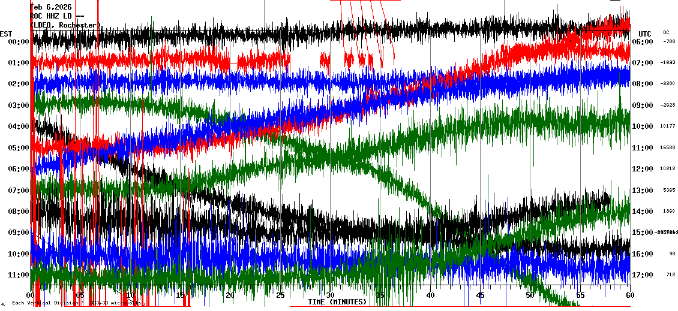This screenshot has height=311, width=678.
Task: Select the UTC 12:00 row label
Action: 643,169
